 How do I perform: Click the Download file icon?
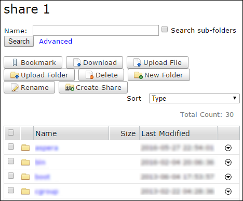[x=77, y=62]
